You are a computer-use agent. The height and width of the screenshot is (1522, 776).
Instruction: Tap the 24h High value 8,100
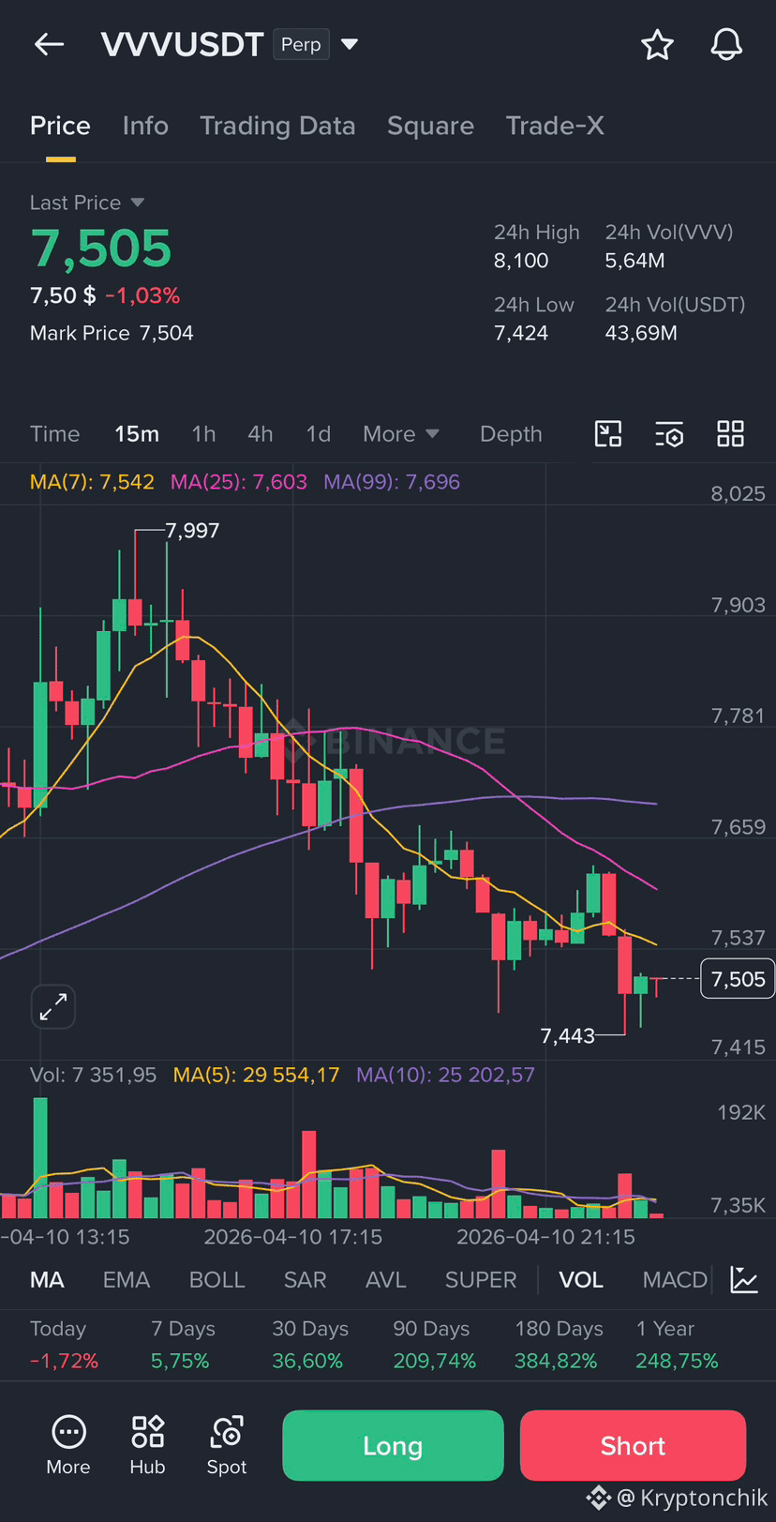tap(521, 261)
